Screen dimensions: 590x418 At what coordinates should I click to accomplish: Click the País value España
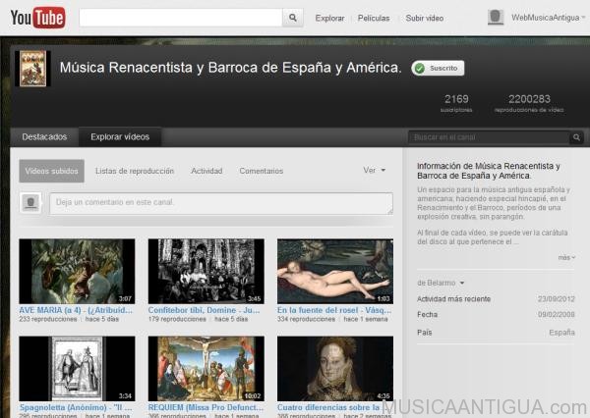[x=561, y=333]
